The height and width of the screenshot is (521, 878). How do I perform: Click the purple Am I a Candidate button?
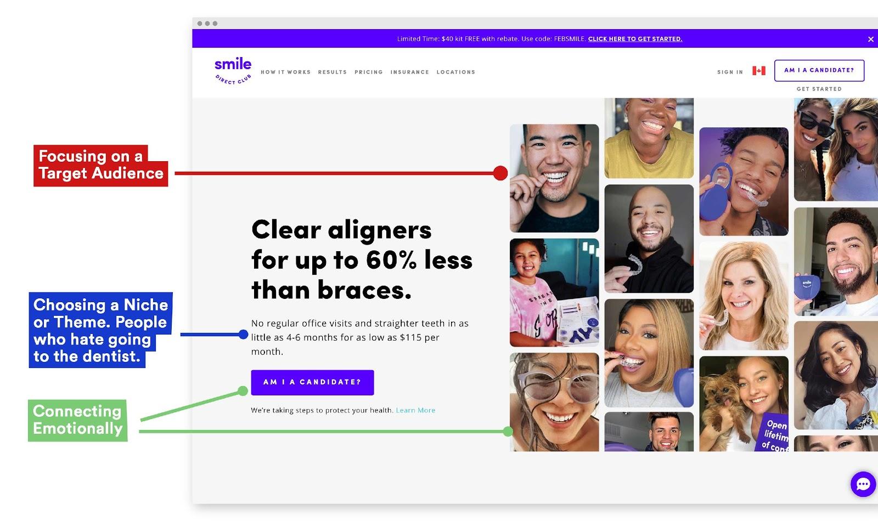click(312, 382)
